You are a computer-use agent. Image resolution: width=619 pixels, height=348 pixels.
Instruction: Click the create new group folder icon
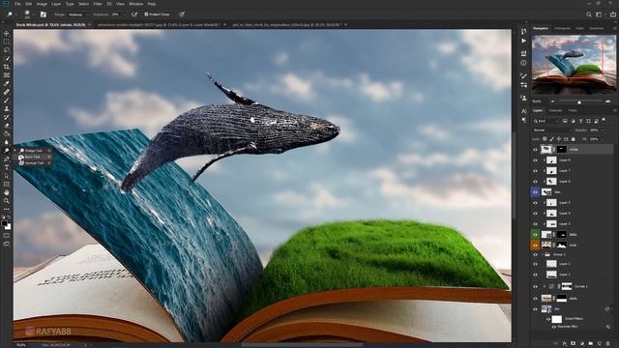coord(591,344)
